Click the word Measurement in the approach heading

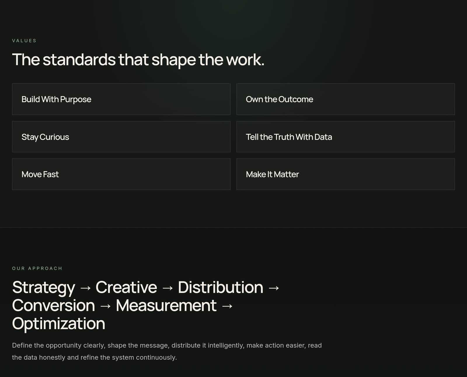(x=166, y=305)
